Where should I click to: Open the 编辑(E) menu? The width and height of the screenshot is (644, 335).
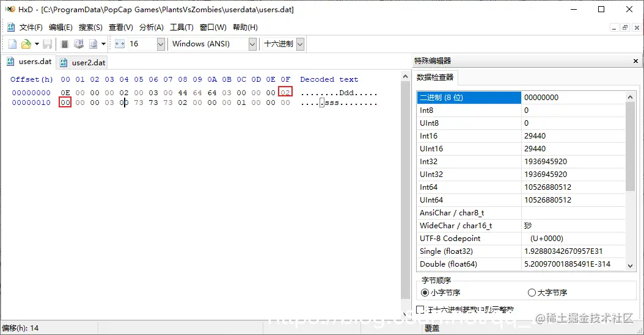(x=60, y=27)
